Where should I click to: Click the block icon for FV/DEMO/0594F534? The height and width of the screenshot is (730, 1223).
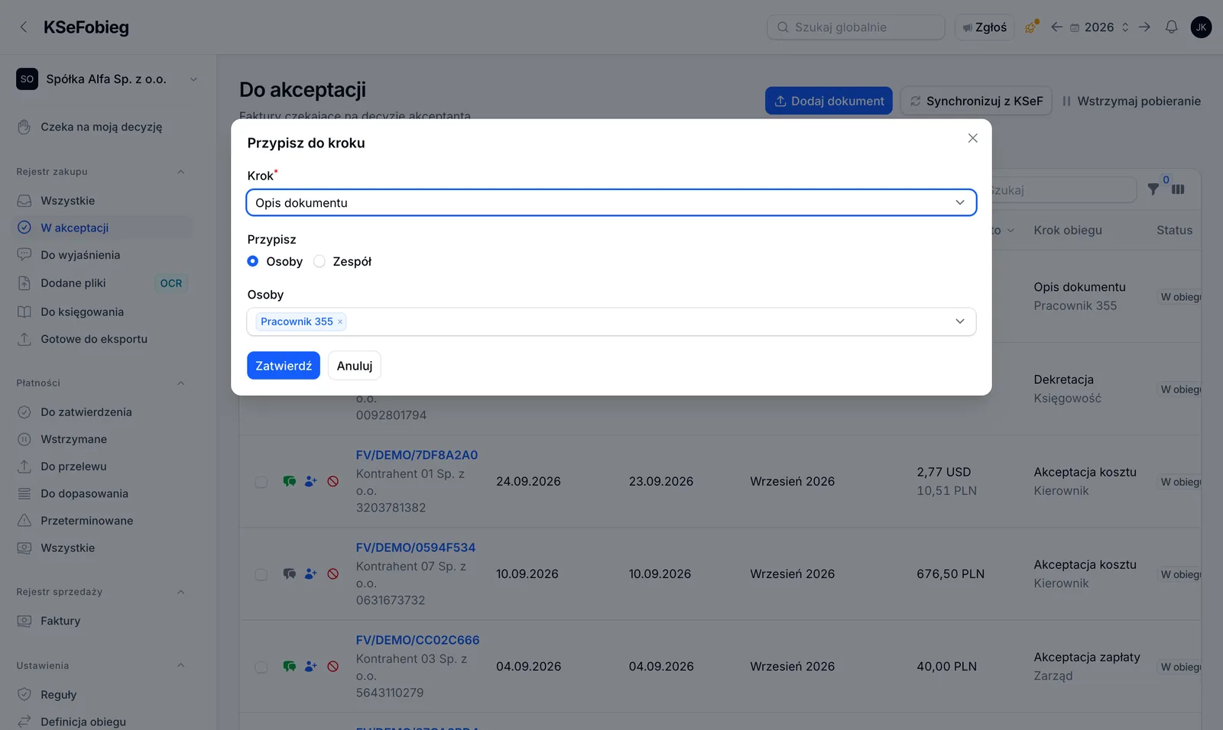click(333, 574)
